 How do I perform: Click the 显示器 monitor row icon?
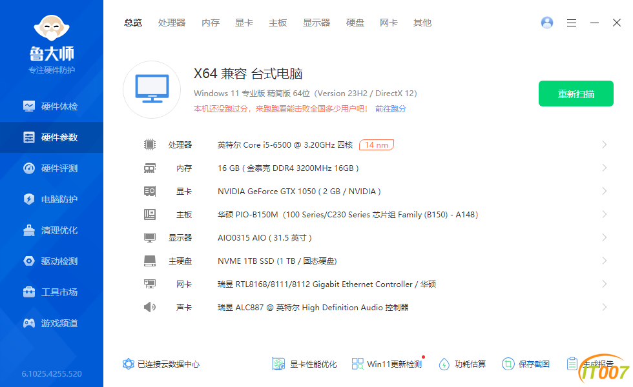pyautogui.click(x=150, y=237)
